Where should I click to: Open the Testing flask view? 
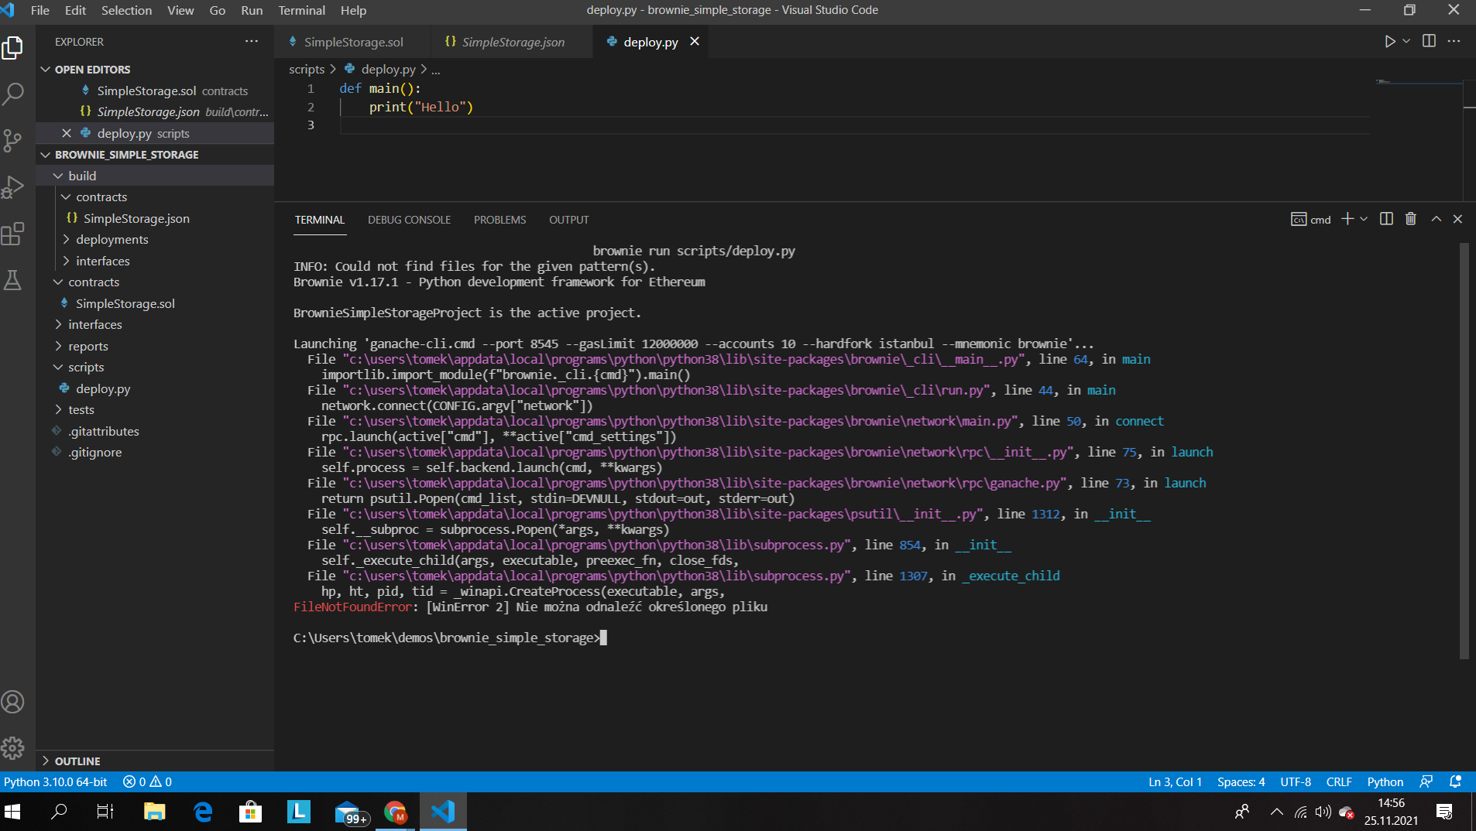[13, 280]
